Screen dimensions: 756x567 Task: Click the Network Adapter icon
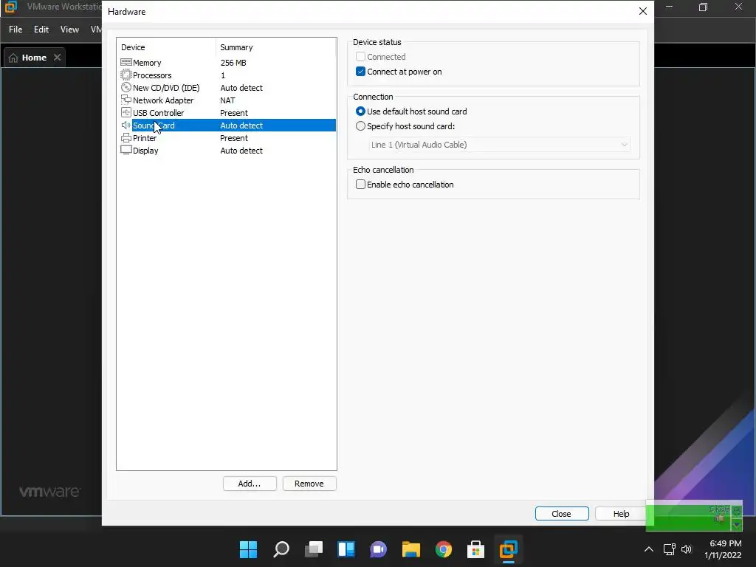(126, 100)
